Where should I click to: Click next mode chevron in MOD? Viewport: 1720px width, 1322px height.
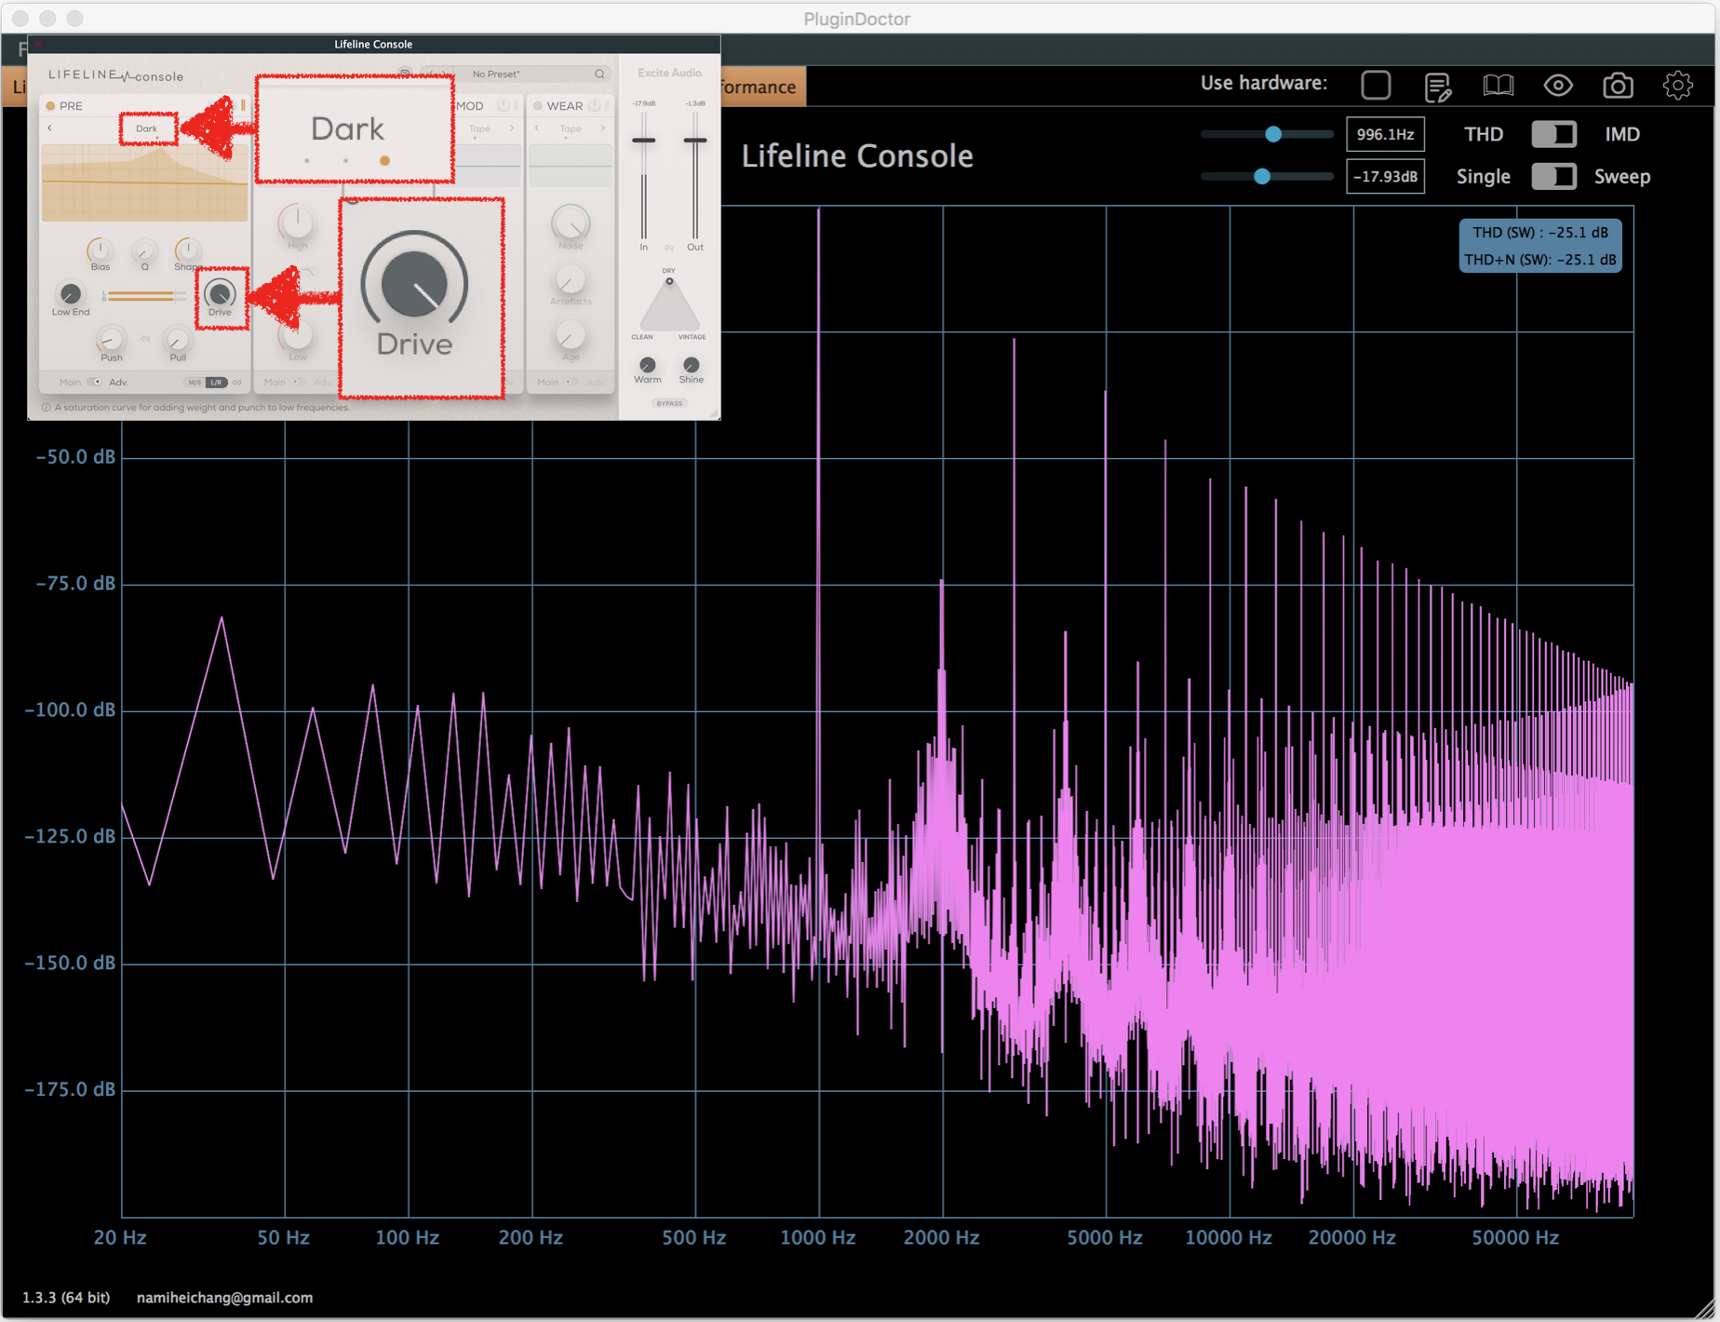click(512, 128)
